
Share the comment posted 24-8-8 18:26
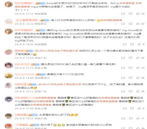(x=125, y=44)
